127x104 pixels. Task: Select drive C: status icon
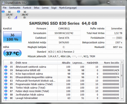[3, 12]
